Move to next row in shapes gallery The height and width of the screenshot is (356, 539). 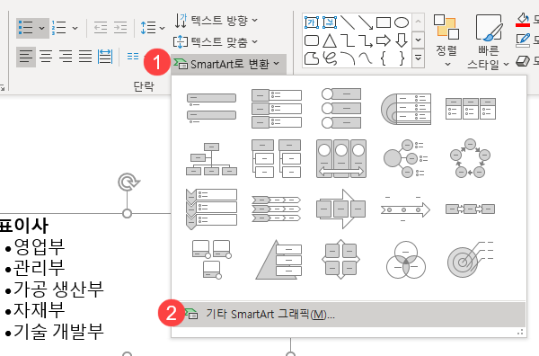point(418,40)
